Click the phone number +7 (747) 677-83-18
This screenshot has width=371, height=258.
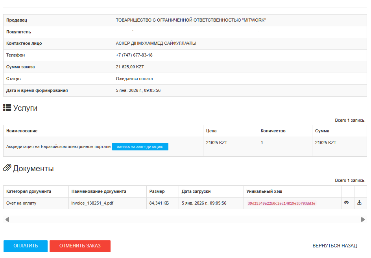pos(134,55)
